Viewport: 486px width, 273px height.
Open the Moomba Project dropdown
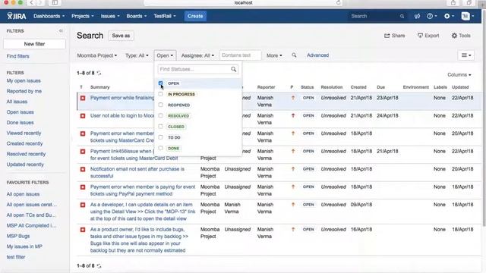97,55
